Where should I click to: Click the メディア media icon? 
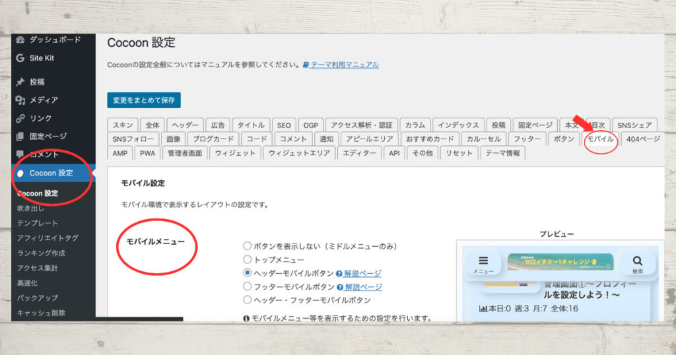click(x=20, y=100)
